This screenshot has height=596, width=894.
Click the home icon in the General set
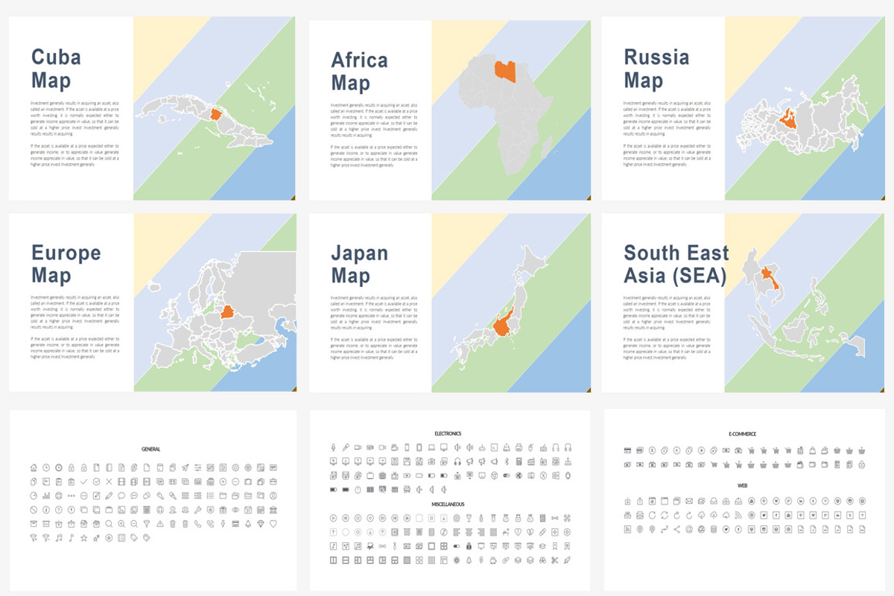[x=33, y=468]
